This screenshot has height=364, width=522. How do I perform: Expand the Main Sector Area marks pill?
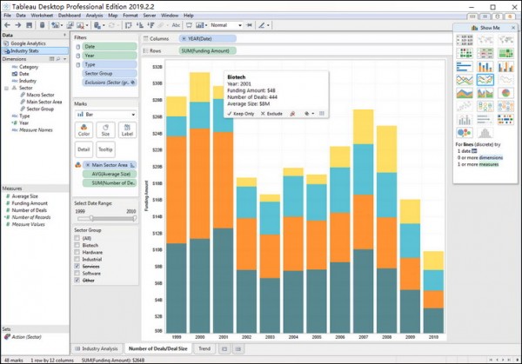(88, 165)
